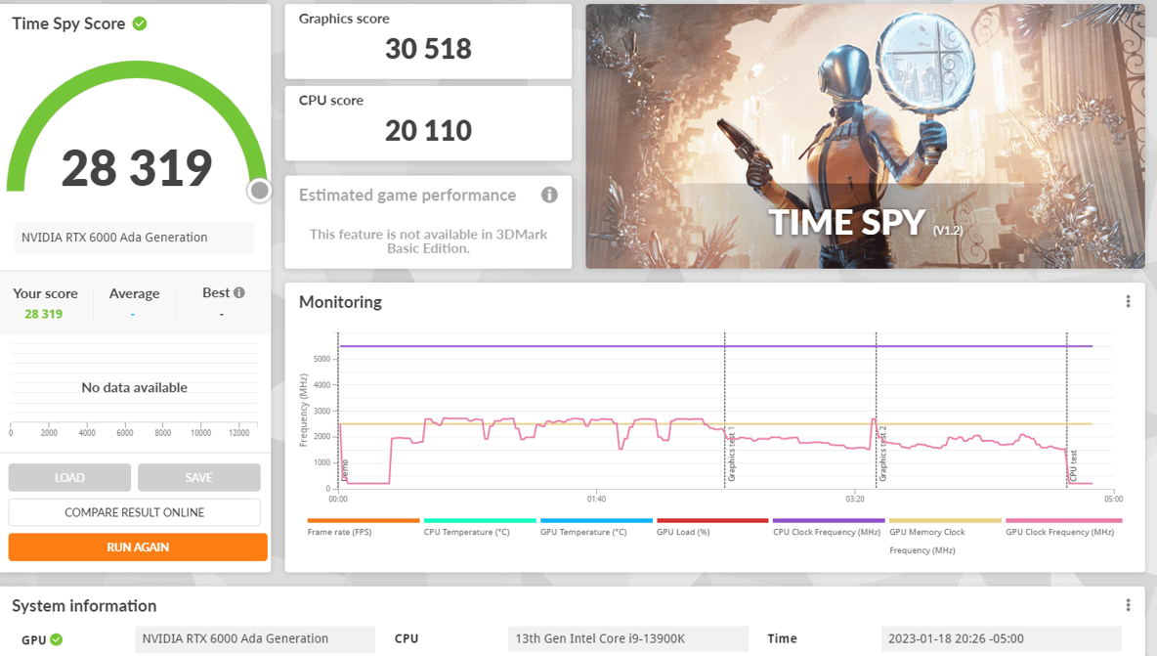Click the Graphics test 2 timeline marker
1157x656 pixels.
point(882,455)
